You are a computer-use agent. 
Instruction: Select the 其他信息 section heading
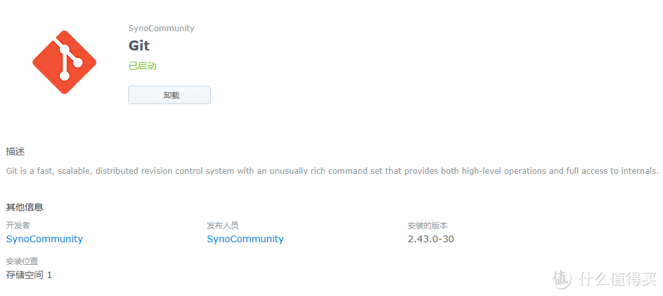[x=25, y=207]
